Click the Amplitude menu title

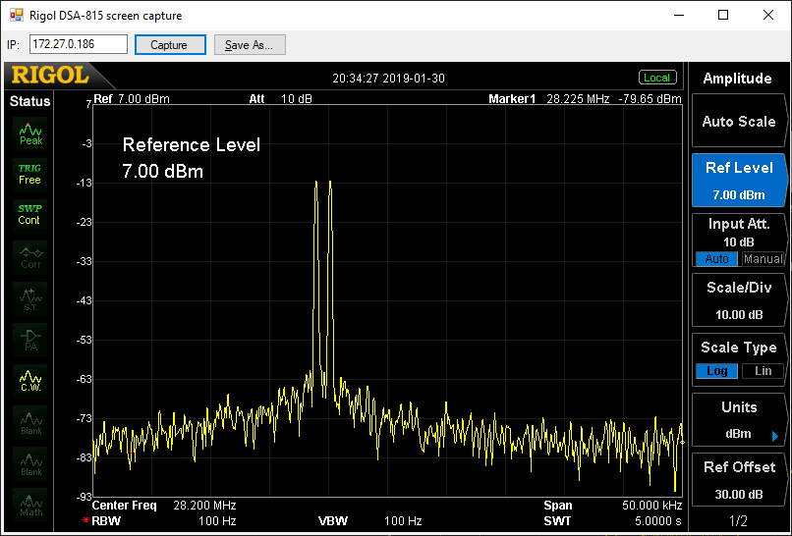click(x=737, y=79)
